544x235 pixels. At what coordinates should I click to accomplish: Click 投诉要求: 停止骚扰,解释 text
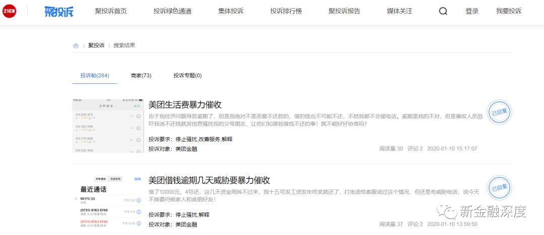pos(179,214)
